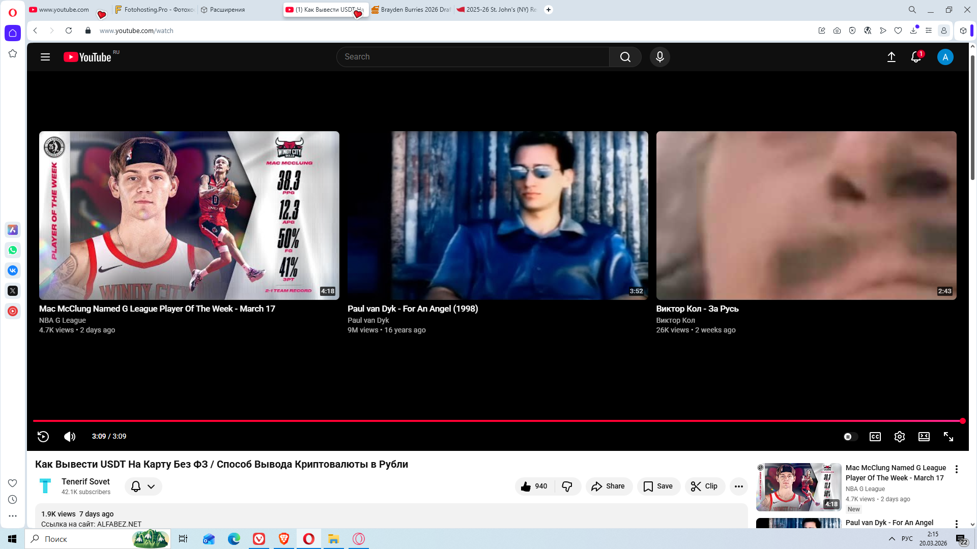Open Tenerif Sovet channel link
This screenshot has height=549, width=977.
click(85, 481)
